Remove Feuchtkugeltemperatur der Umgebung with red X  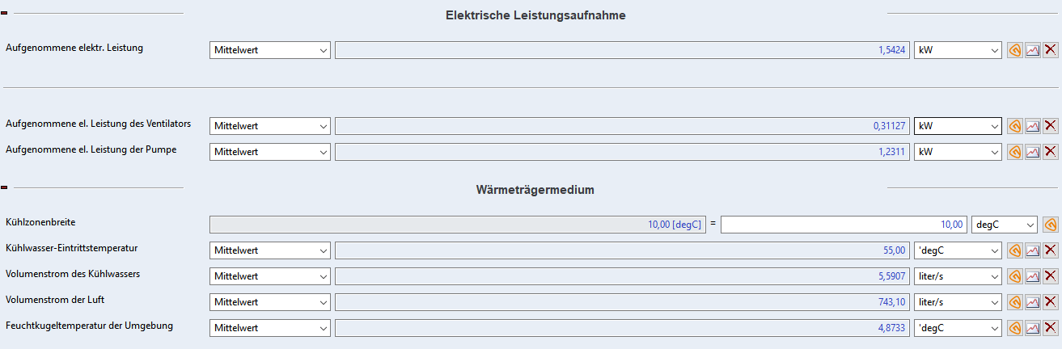point(1050,328)
